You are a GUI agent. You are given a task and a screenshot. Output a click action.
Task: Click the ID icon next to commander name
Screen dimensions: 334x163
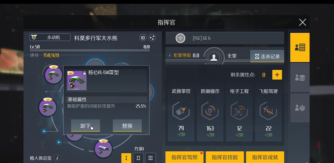click(143, 38)
